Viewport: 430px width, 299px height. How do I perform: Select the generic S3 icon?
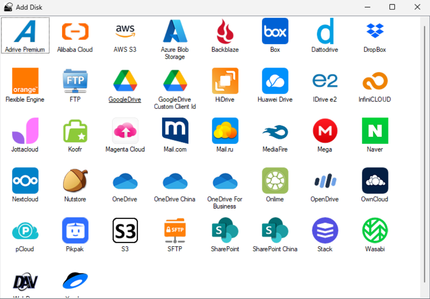tap(125, 230)
